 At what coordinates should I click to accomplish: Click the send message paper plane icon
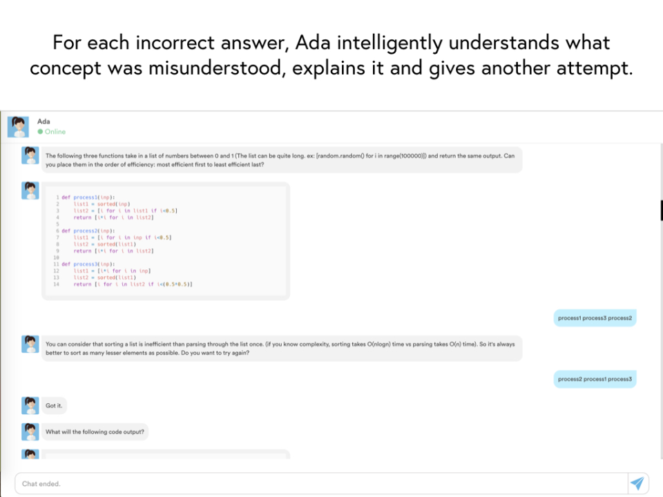(x=637, y=483)
